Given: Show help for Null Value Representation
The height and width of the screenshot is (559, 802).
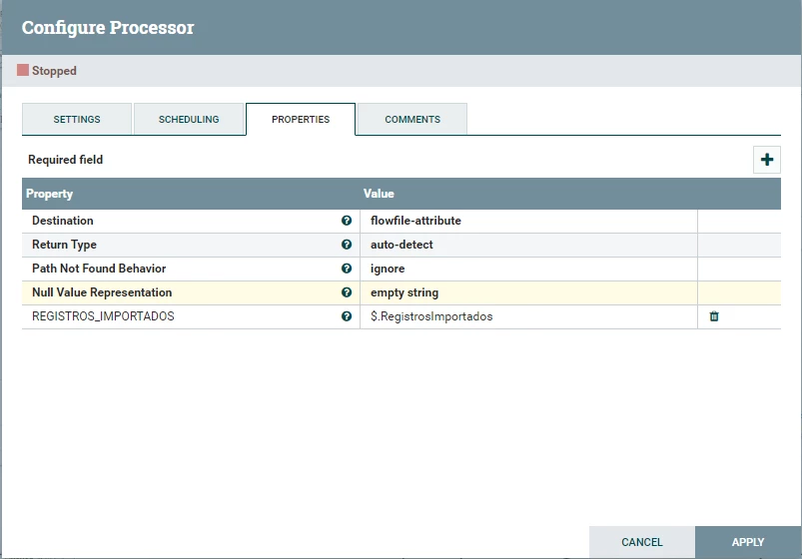Looking at the screenshot, I should click(347, 292).
